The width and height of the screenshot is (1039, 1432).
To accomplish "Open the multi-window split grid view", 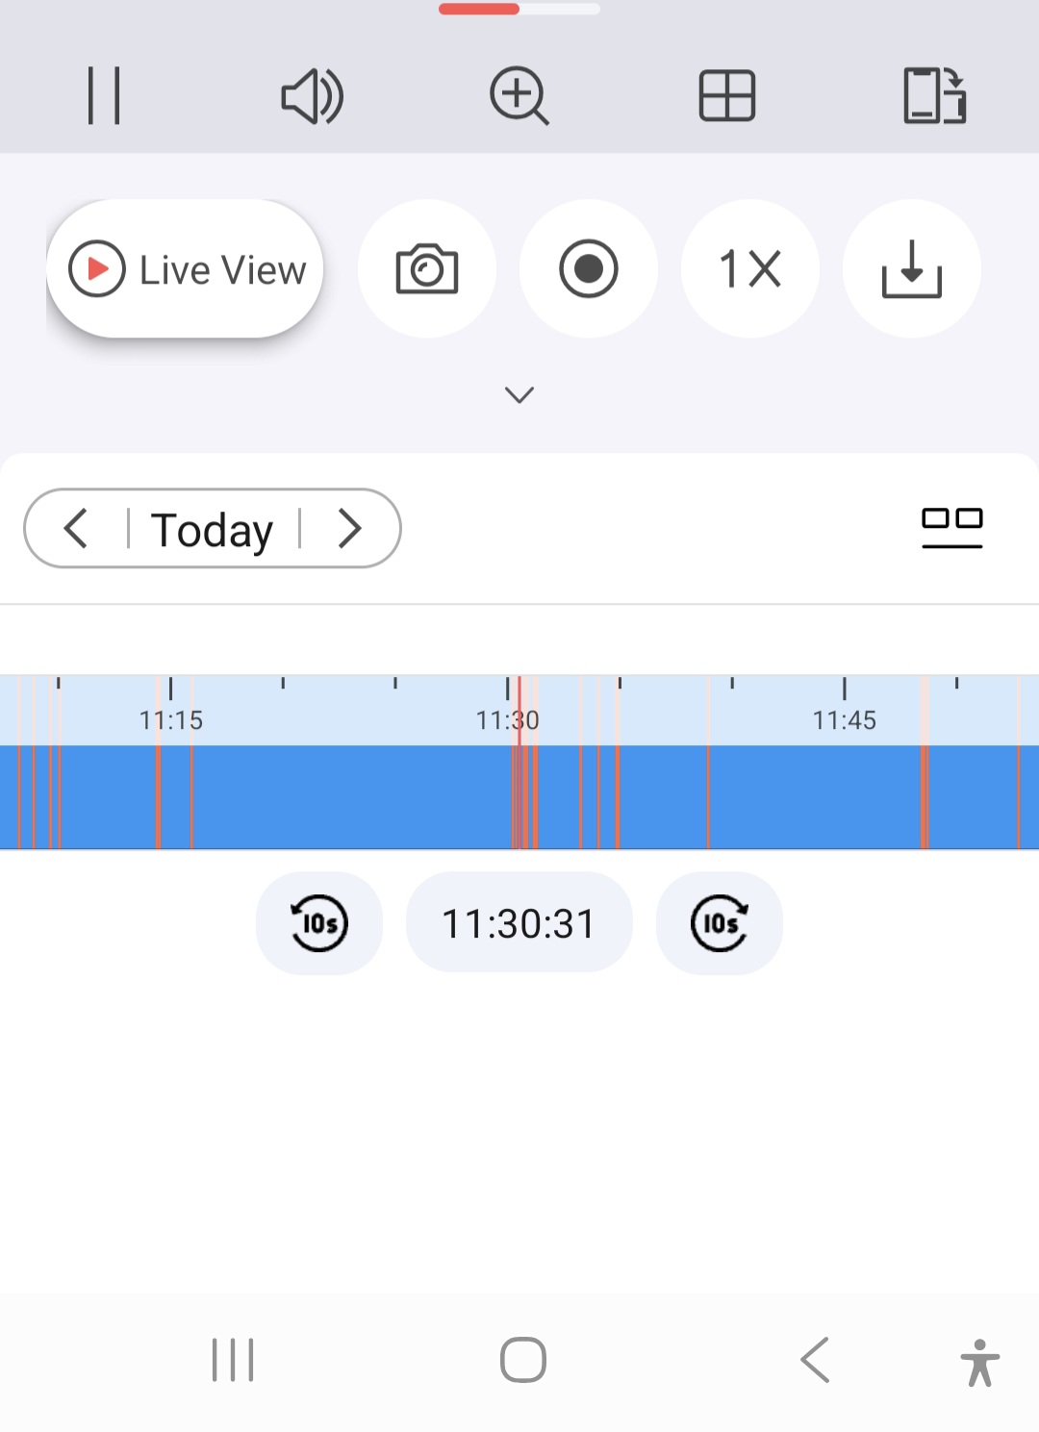I will point(727,95).
